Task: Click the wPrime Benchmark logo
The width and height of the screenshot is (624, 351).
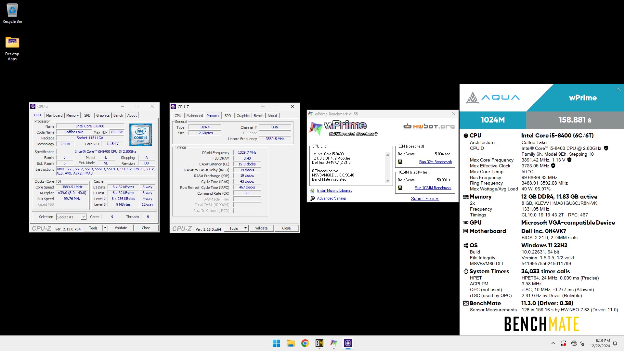Action: point(343,128)
